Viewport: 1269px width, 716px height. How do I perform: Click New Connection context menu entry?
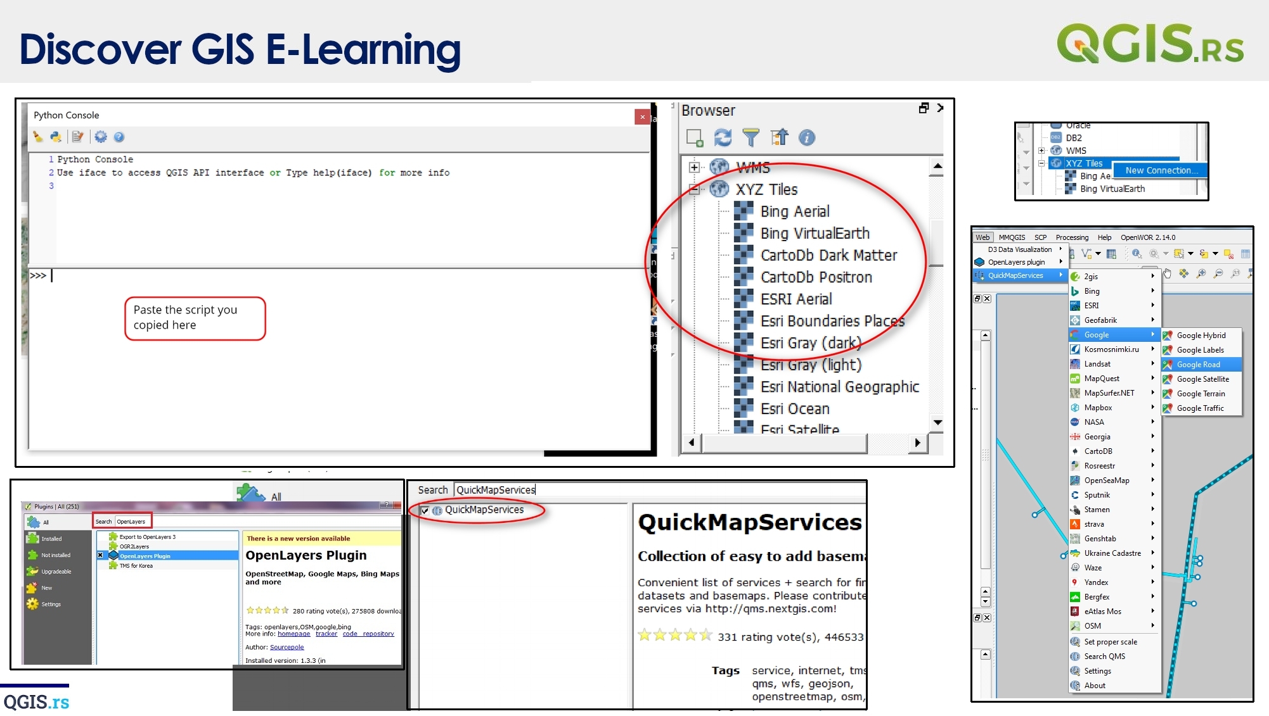pyautogui.click(x=1161, y=170)
